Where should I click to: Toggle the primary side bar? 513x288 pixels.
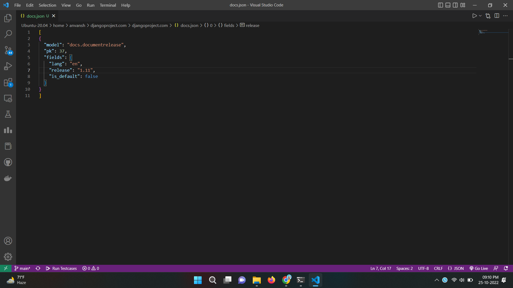(440, 5)
